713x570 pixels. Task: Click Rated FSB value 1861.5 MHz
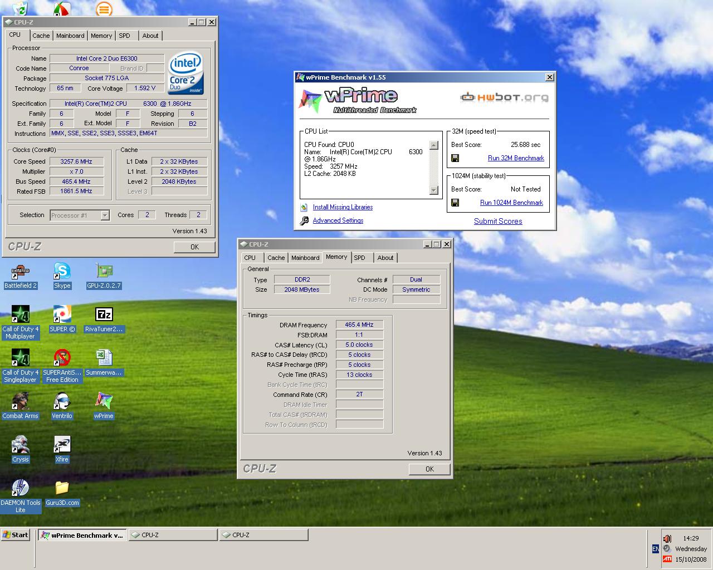[x=76, y=191]
